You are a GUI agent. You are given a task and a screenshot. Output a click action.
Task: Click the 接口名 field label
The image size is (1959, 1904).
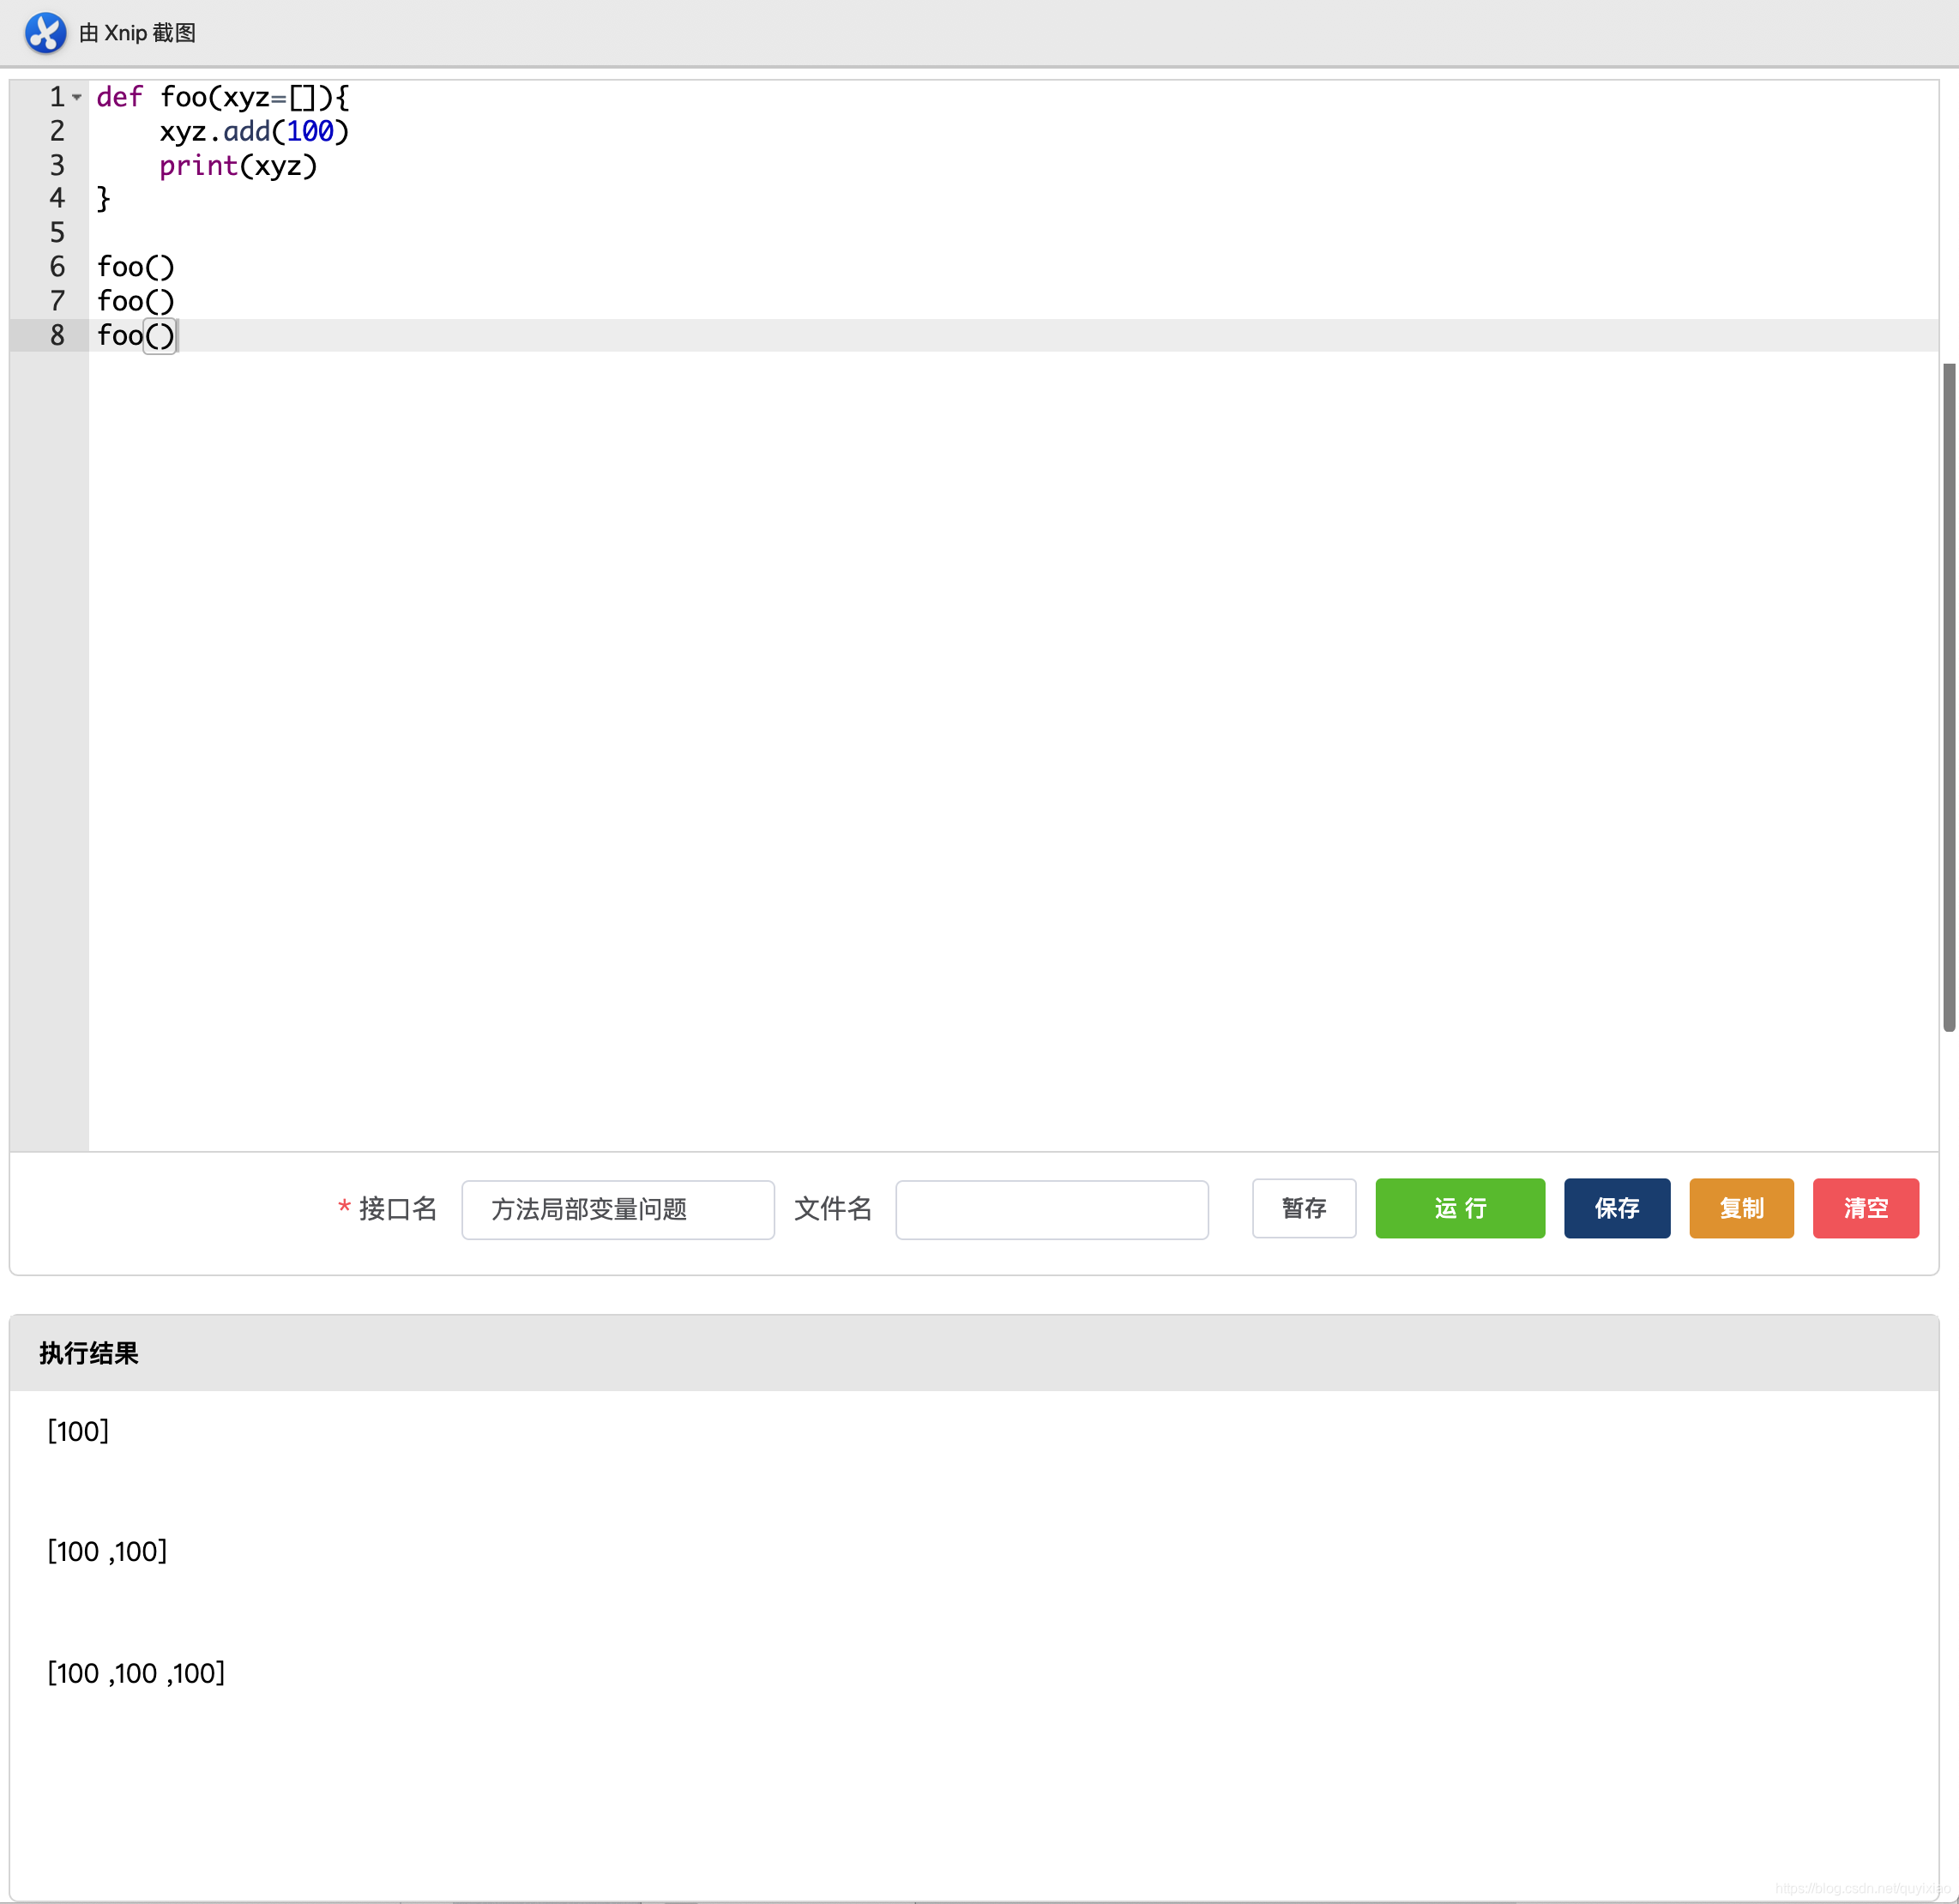click(398, 1209)
